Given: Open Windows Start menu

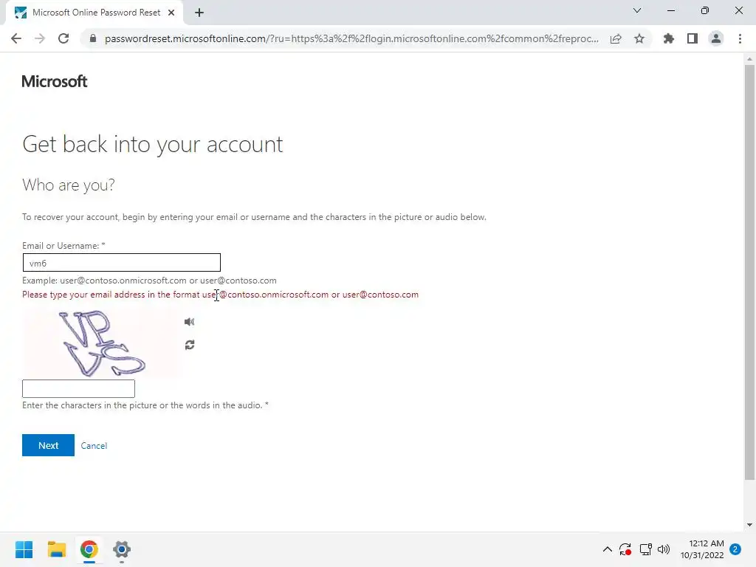Looking at the screenshot, I should (x=24, y=549).
